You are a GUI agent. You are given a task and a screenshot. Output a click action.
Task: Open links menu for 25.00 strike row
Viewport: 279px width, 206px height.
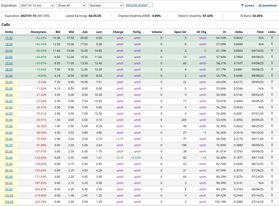(272, 63)
